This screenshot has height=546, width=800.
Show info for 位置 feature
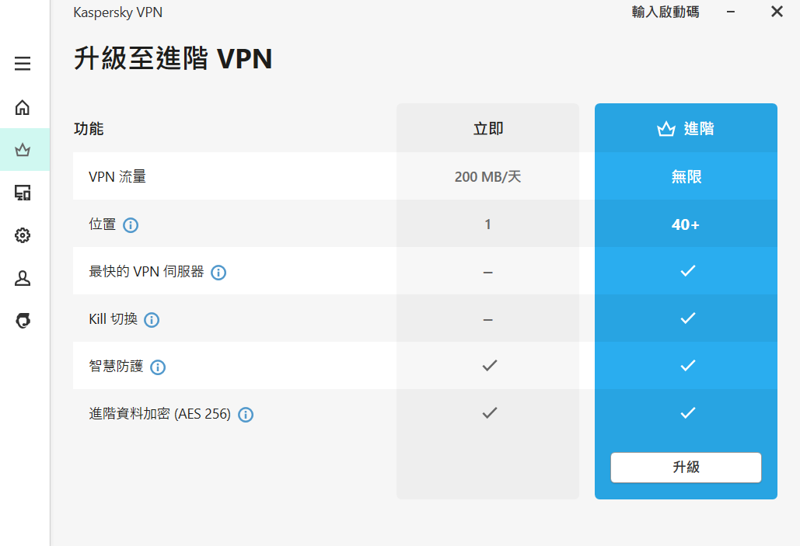(x=131, y=225)
